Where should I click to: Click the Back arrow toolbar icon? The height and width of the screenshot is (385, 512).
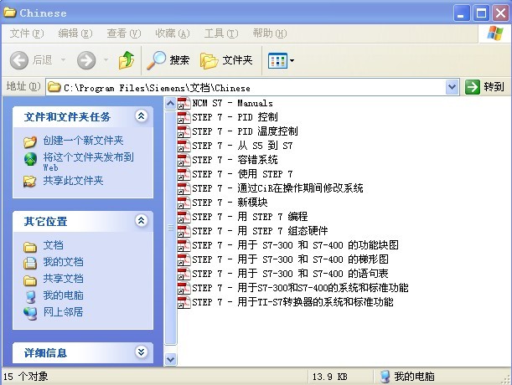pos(20,60)
